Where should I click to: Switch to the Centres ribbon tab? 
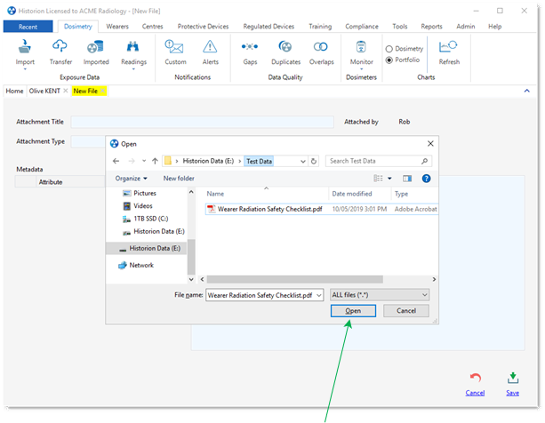point(152,27)
